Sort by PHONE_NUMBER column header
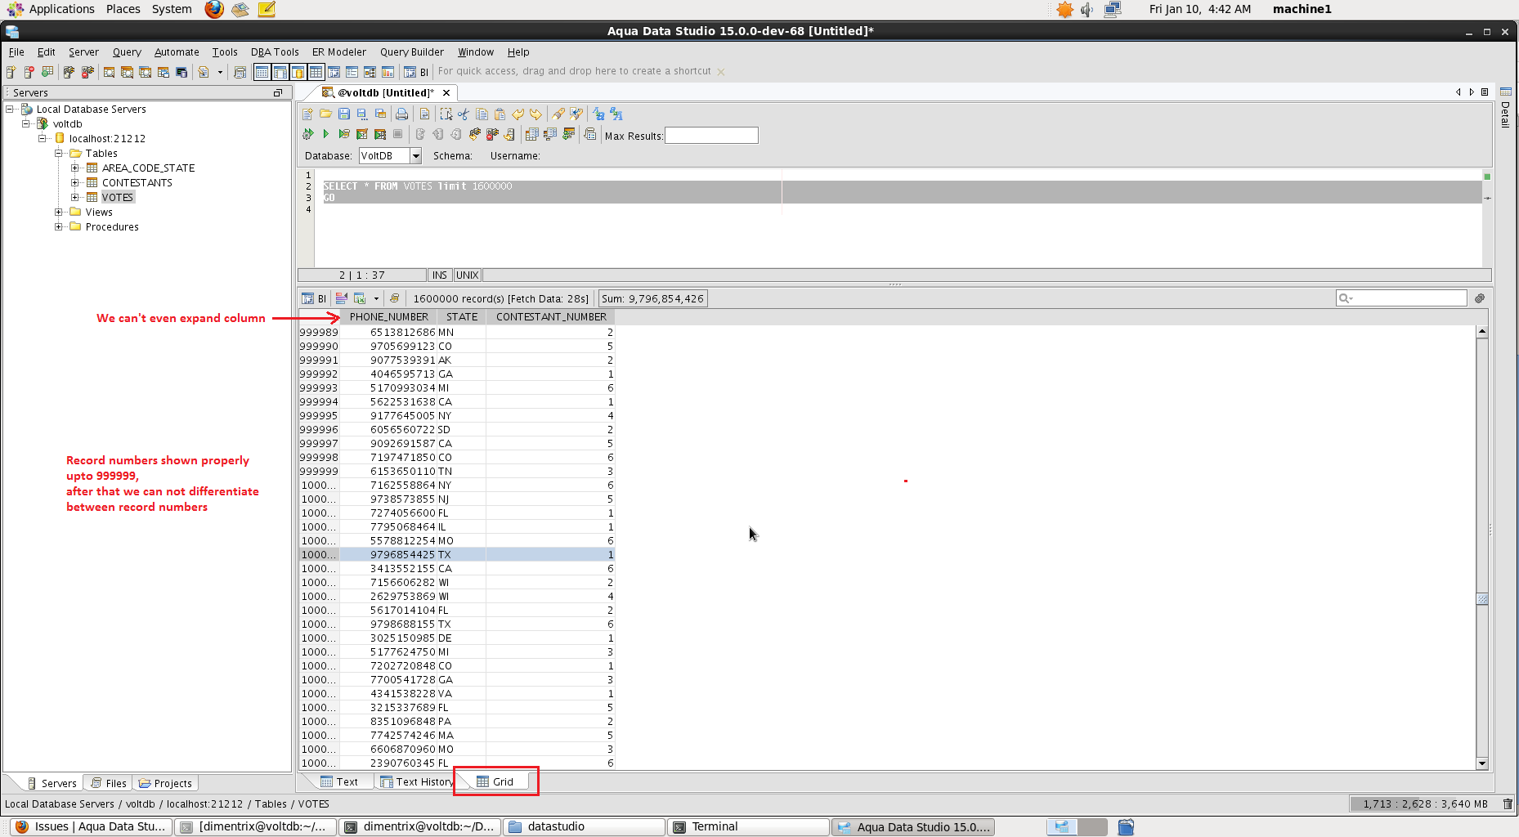 pos(388,317)
